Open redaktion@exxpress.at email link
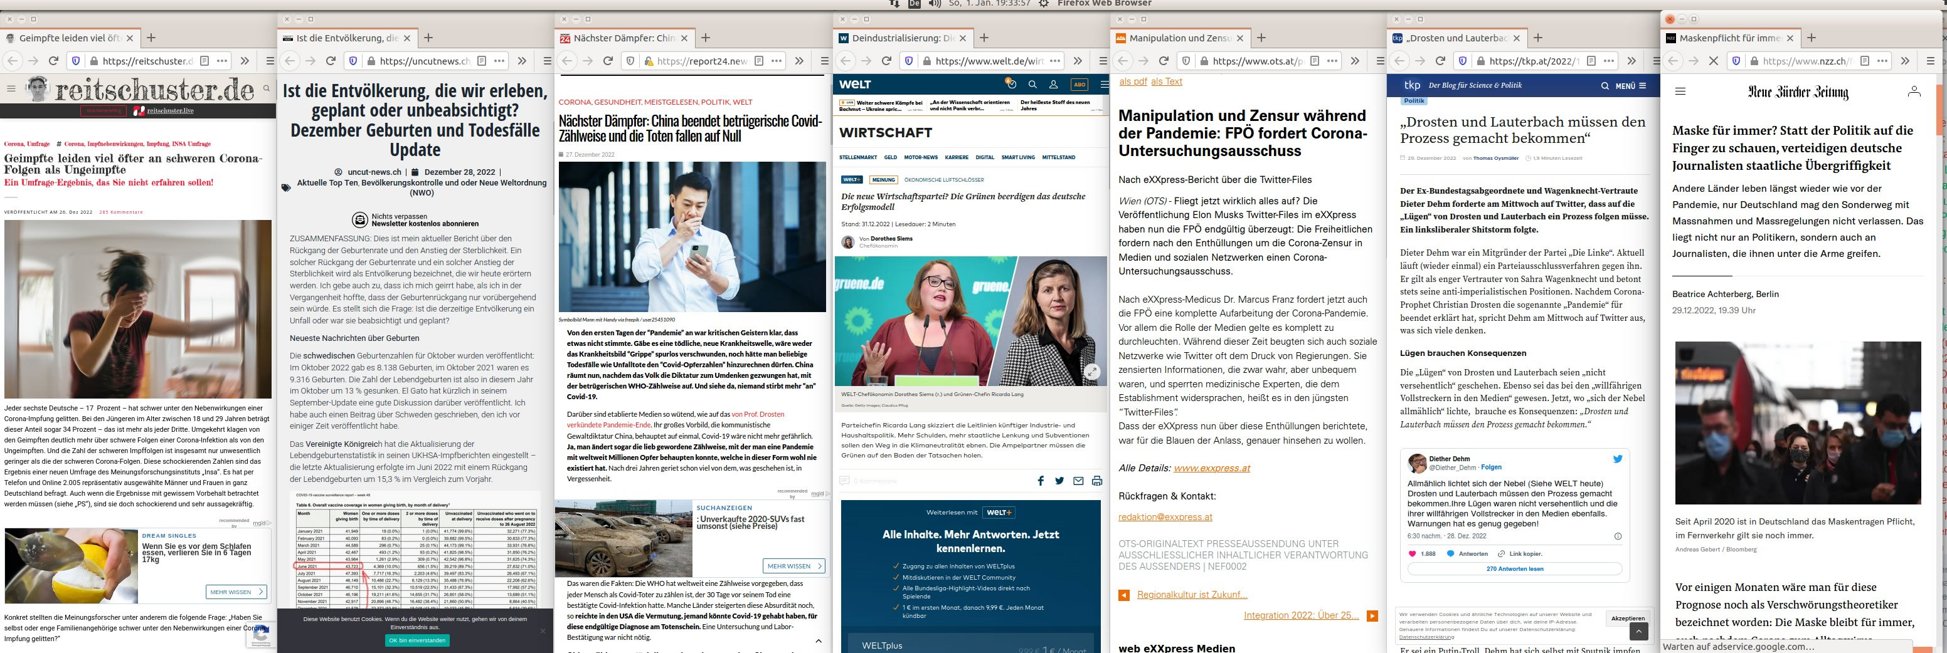The image size is (1947, 653). (x=1165, y=517)
